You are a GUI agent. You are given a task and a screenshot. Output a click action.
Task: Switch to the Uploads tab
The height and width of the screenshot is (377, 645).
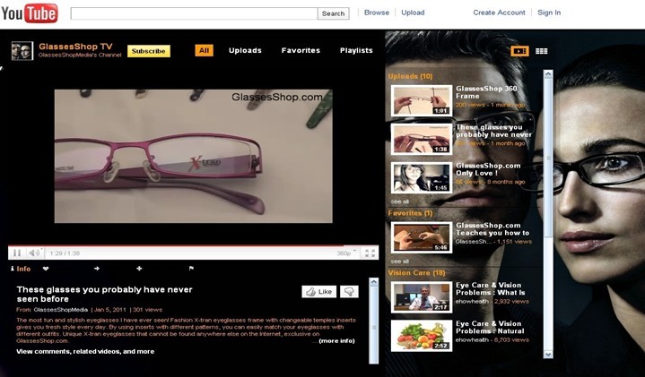(x=245, y=50)
